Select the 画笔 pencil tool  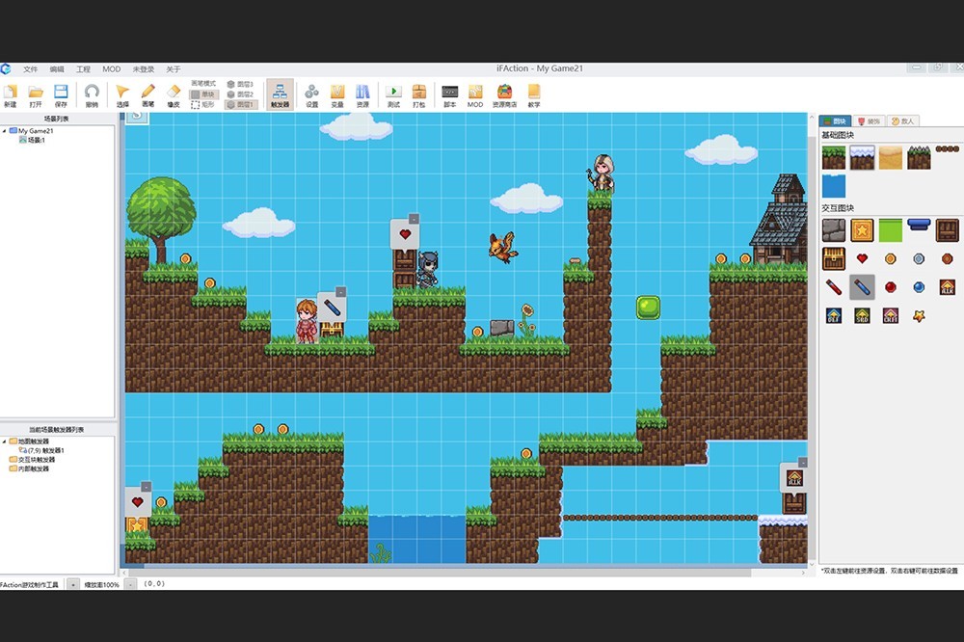[x=147, y=94]
